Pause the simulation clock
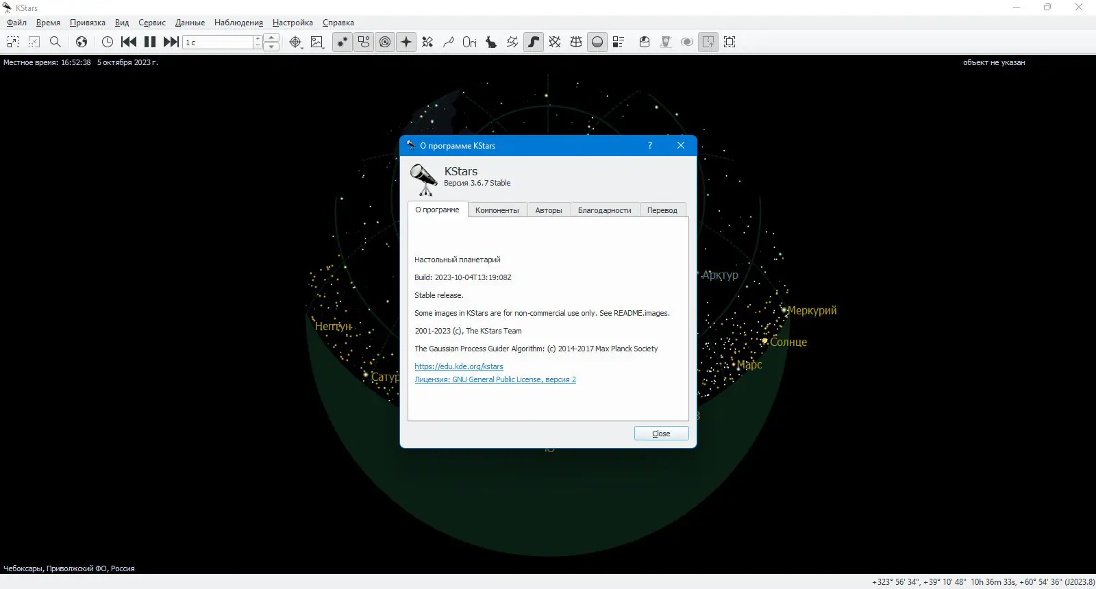This screenshot has height=589, width=1096. tap(150, 42)
